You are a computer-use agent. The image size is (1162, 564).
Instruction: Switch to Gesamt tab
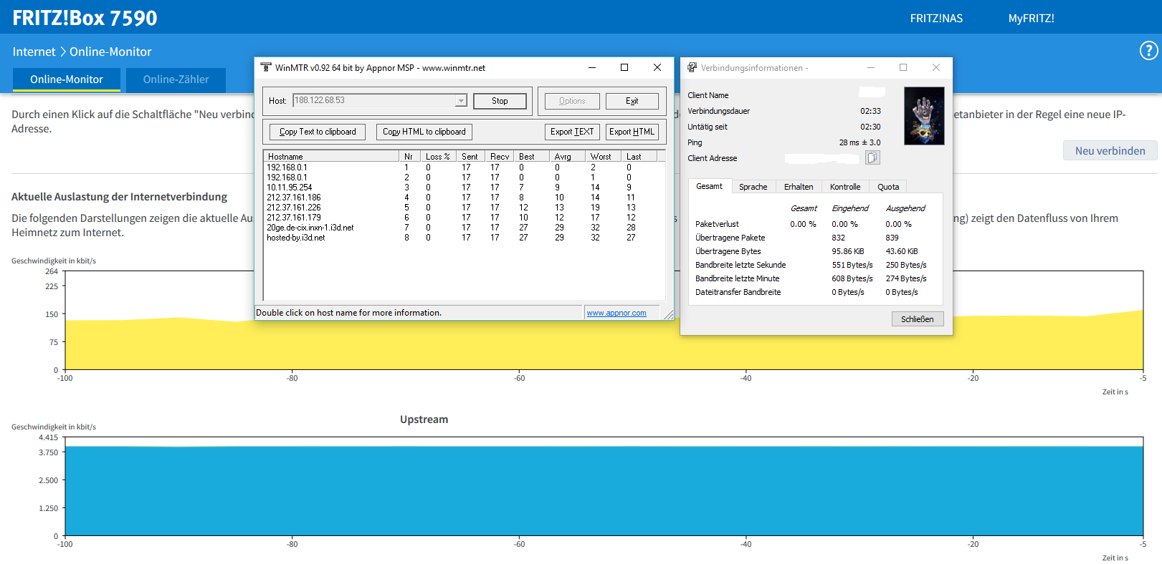click(710, 186)
